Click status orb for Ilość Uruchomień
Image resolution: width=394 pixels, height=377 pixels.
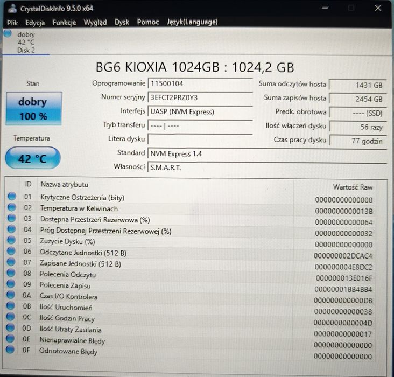pyautogui.click(x=11, y=305)
